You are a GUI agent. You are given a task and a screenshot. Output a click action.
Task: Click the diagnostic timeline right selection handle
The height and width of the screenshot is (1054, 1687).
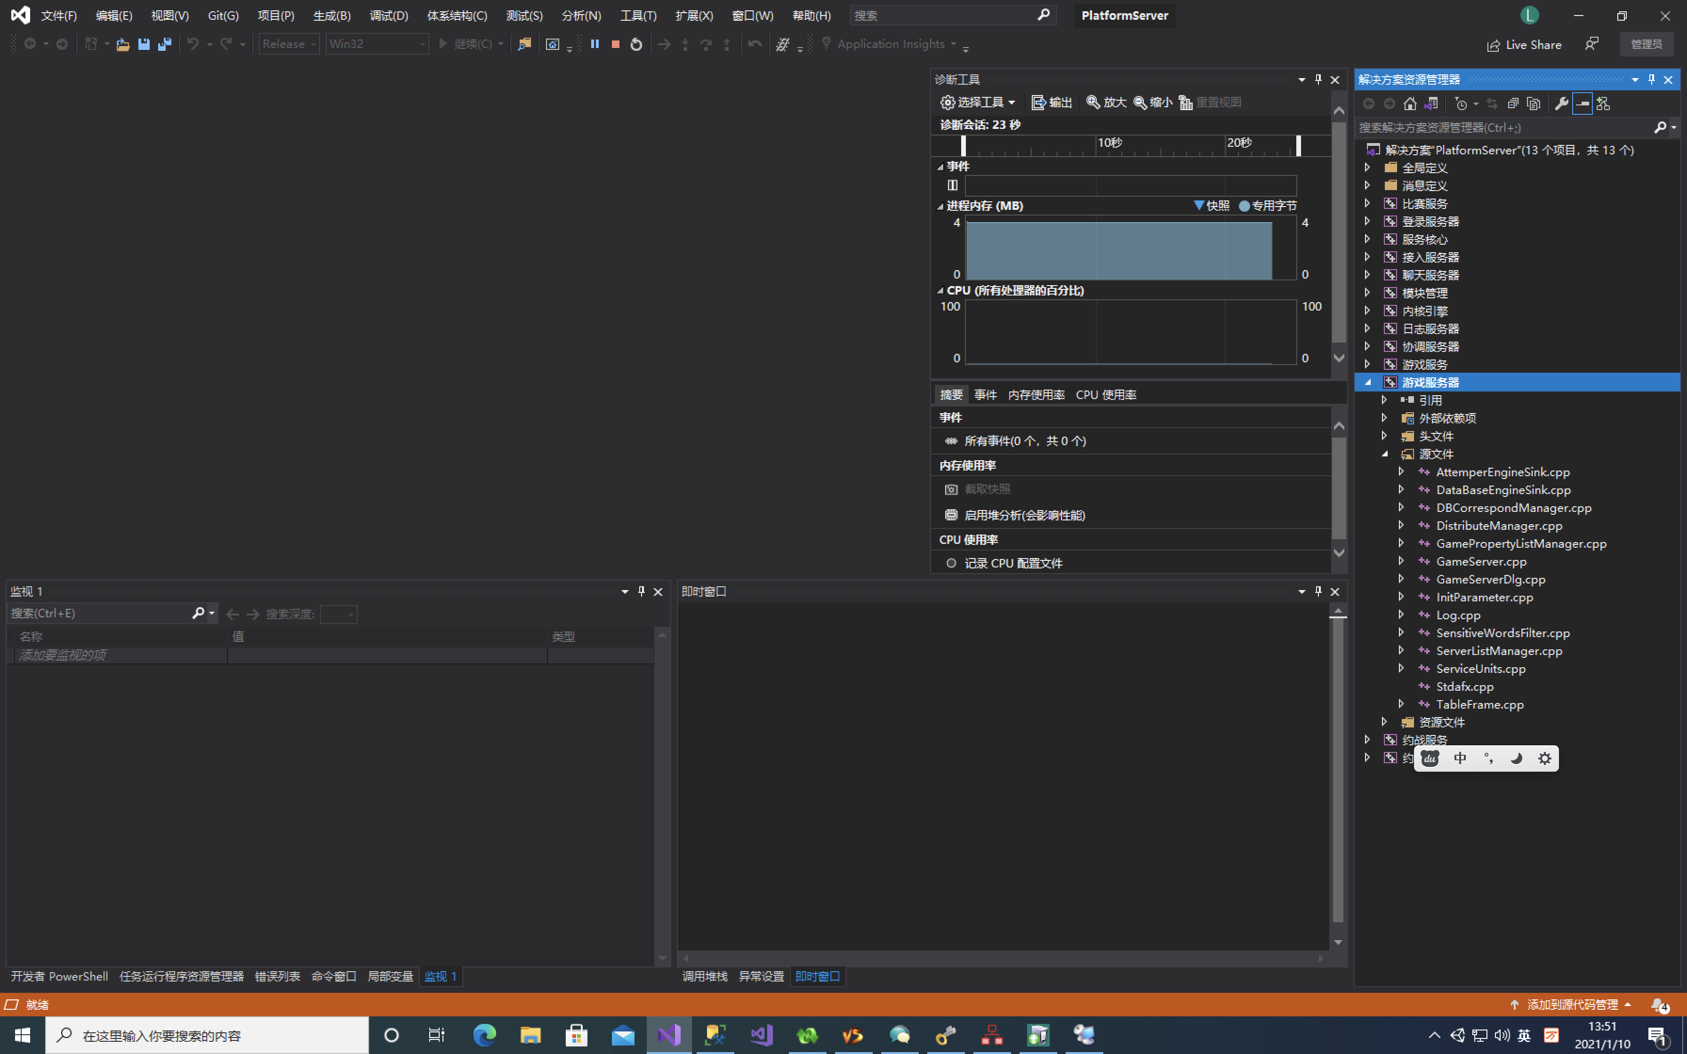click(x=1298, y=145)
